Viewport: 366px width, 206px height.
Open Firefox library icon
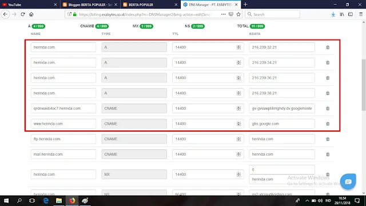click(342, 14)
